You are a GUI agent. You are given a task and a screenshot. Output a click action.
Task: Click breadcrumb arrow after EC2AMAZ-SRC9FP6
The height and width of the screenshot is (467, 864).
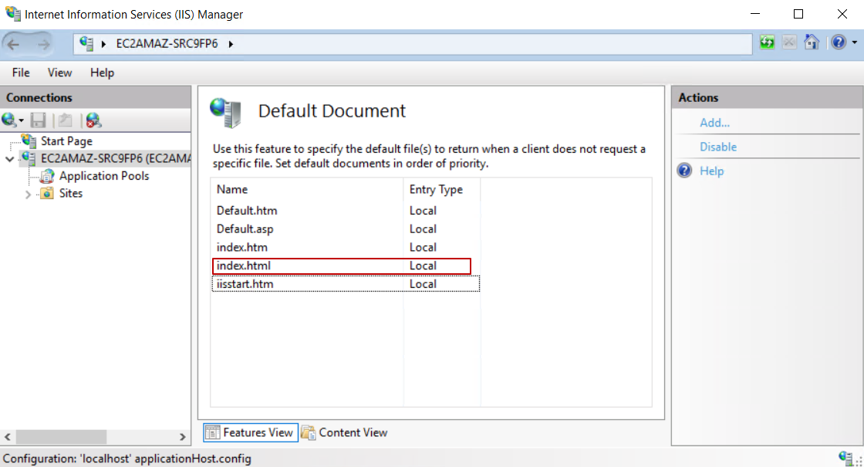coord(231,43)
